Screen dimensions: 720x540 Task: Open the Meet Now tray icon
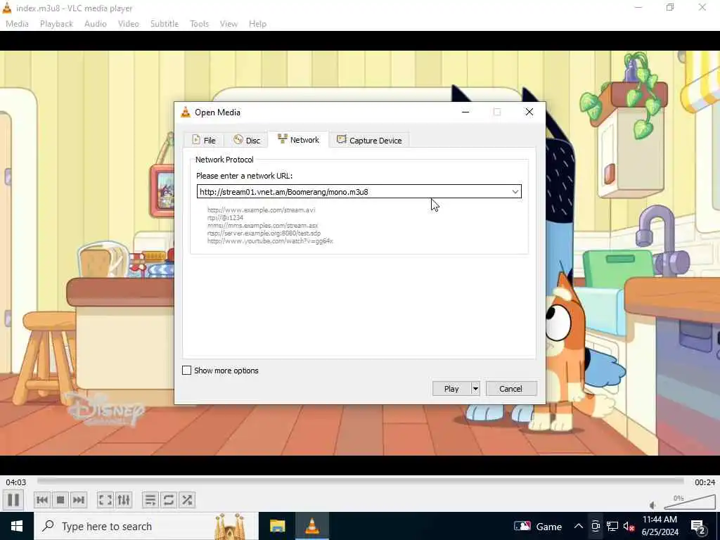pyautogui.click(x=596, y=526)
